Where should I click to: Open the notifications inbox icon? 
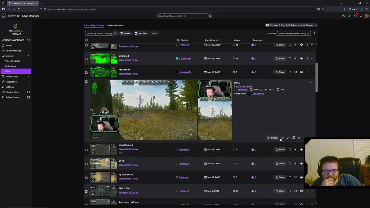pos(355,16)
